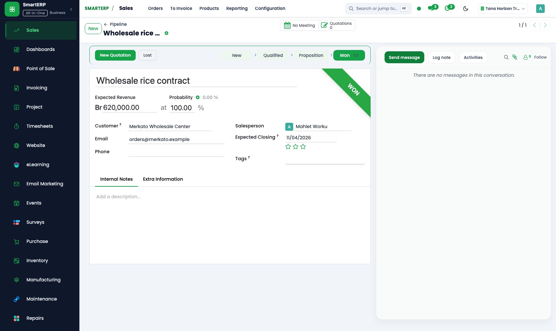Open Surveys module
This screenshot has width=556, height=331.
(41, 222)
